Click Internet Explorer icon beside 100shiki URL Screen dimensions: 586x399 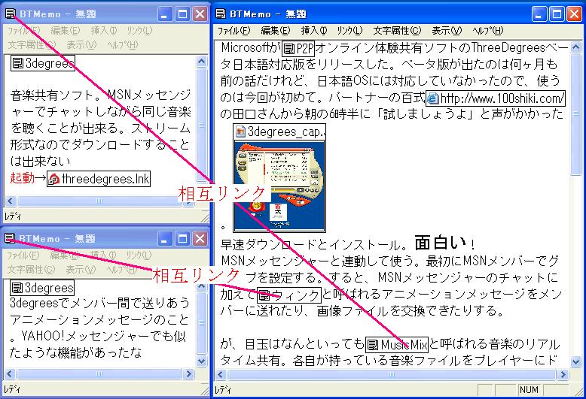coord(433,98)
